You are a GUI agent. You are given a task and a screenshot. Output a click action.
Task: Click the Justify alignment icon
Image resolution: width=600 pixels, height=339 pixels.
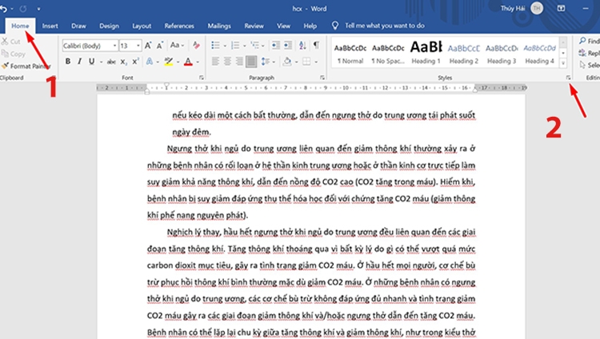(x=251, y=62)
